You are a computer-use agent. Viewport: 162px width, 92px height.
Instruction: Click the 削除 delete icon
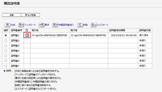[x=80, y=25]
